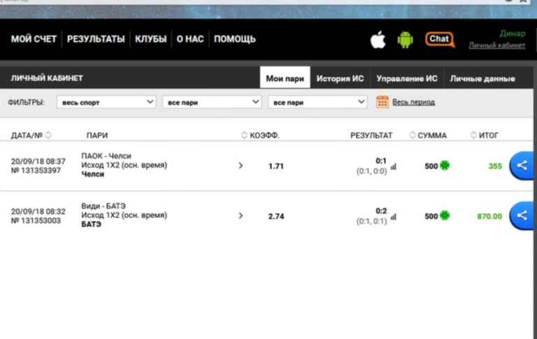Open the Личный кабинет link
537x339 pixels.
point(497,45)
